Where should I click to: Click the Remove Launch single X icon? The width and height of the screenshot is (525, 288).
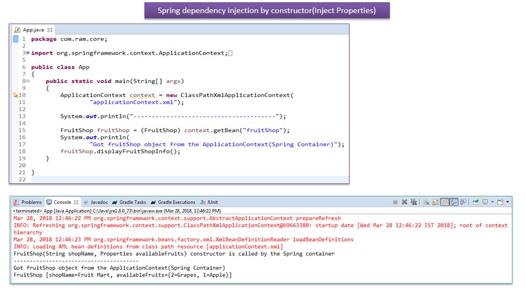tap(405, 202)
